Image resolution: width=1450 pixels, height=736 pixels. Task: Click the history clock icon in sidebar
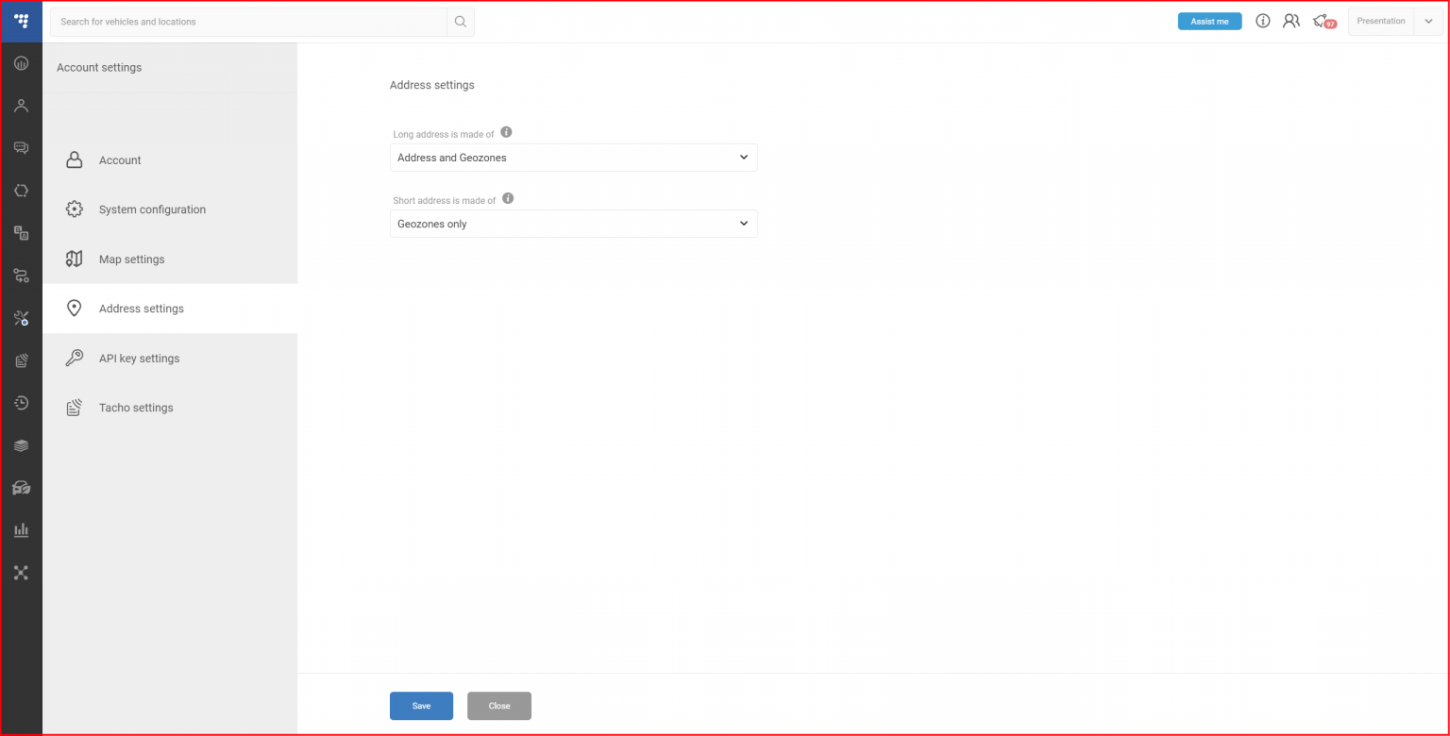click(21, 402)
